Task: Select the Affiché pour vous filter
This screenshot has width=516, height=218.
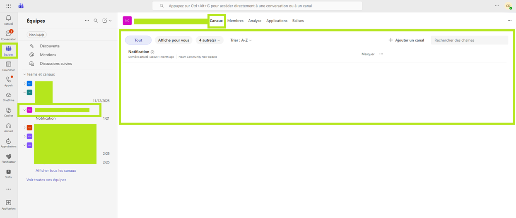Action: (174, 40)
